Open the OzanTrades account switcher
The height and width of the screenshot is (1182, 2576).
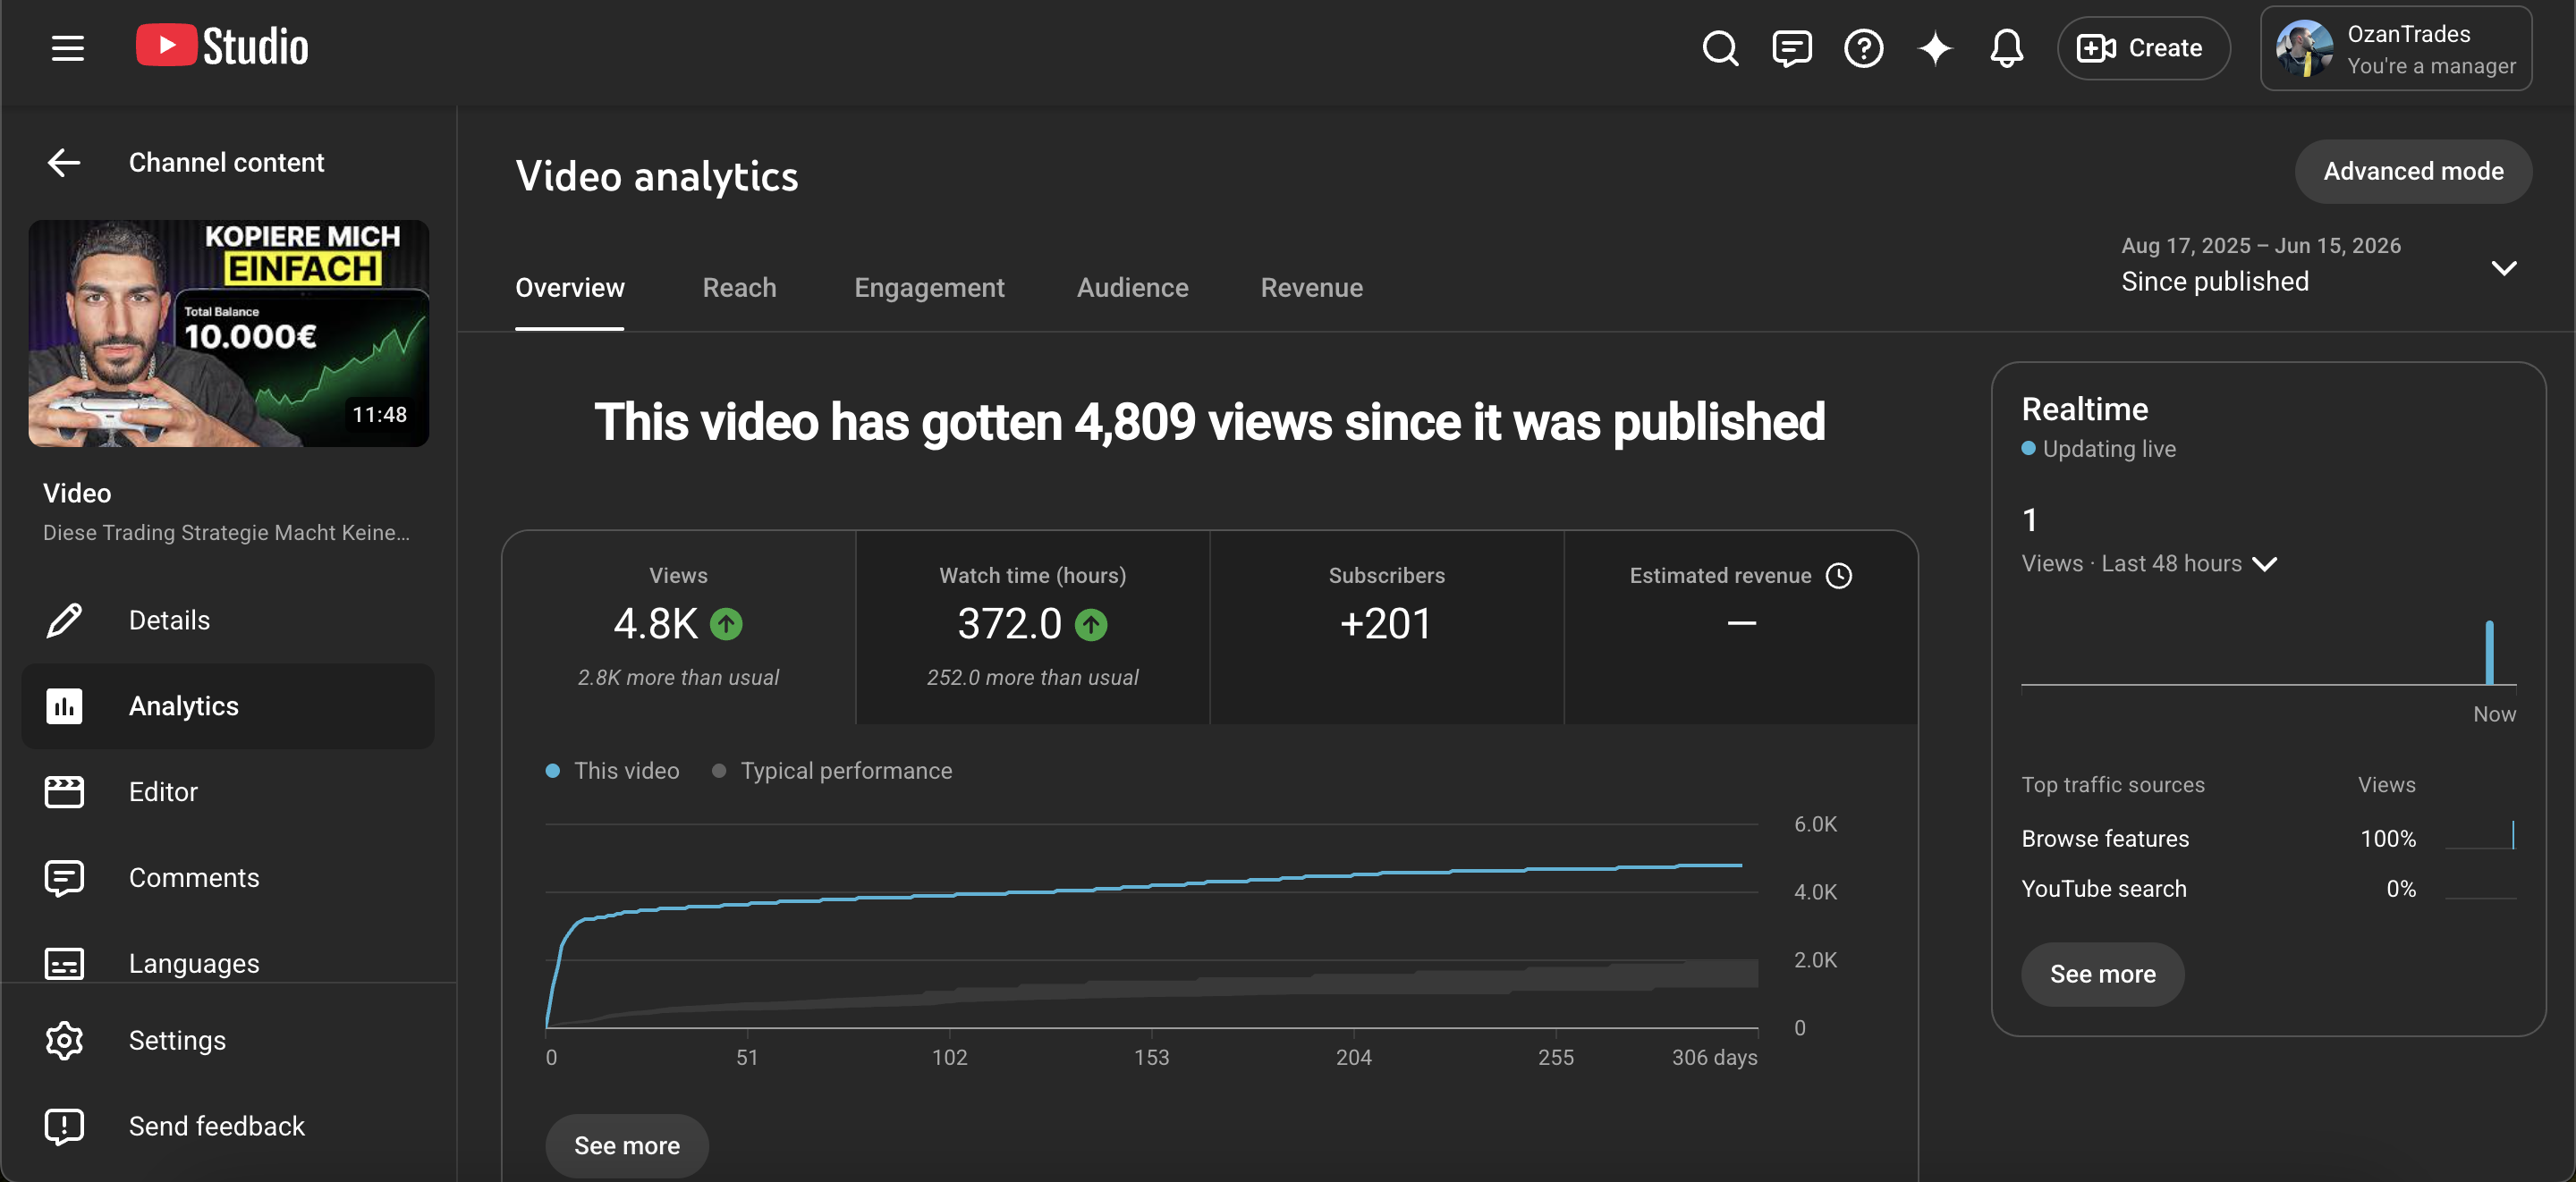pos(2395,48)
